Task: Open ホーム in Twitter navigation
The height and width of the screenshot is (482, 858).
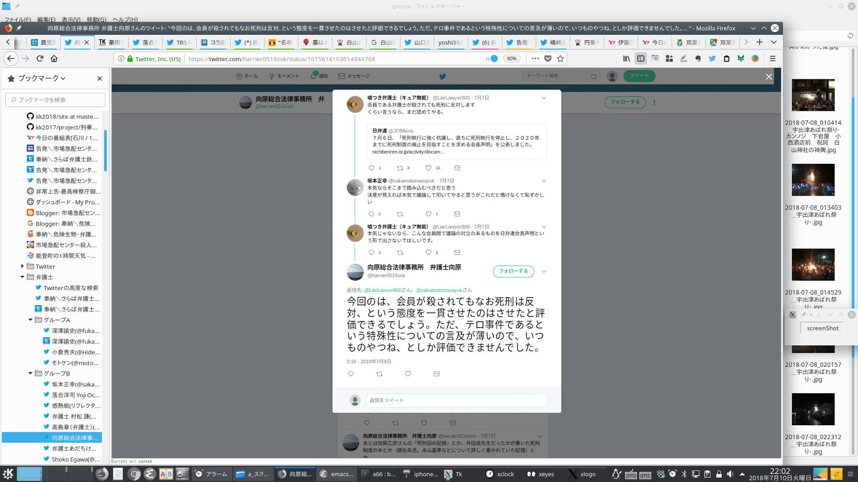Action: coord(247,76)
